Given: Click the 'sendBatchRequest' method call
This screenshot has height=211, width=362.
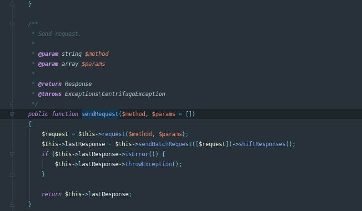Looking at the screenshot, I should (x=165, y=144).
